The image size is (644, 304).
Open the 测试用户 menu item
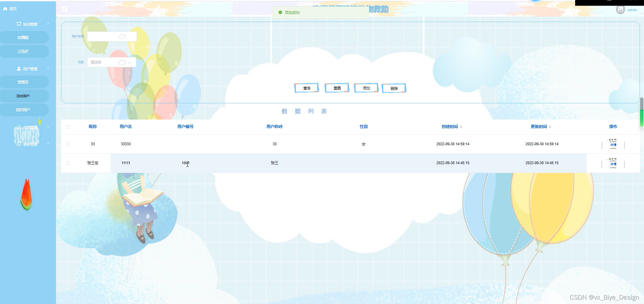23,96
